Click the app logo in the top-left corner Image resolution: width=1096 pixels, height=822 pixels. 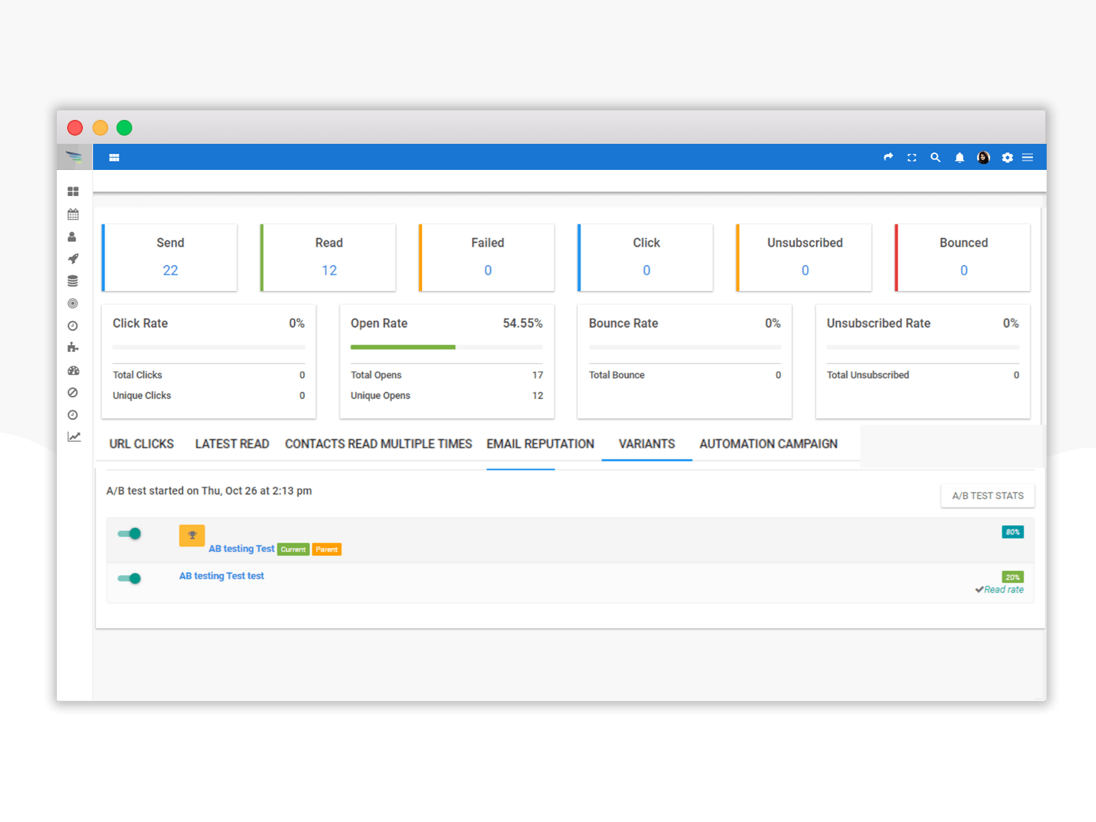tap(74, 157)
